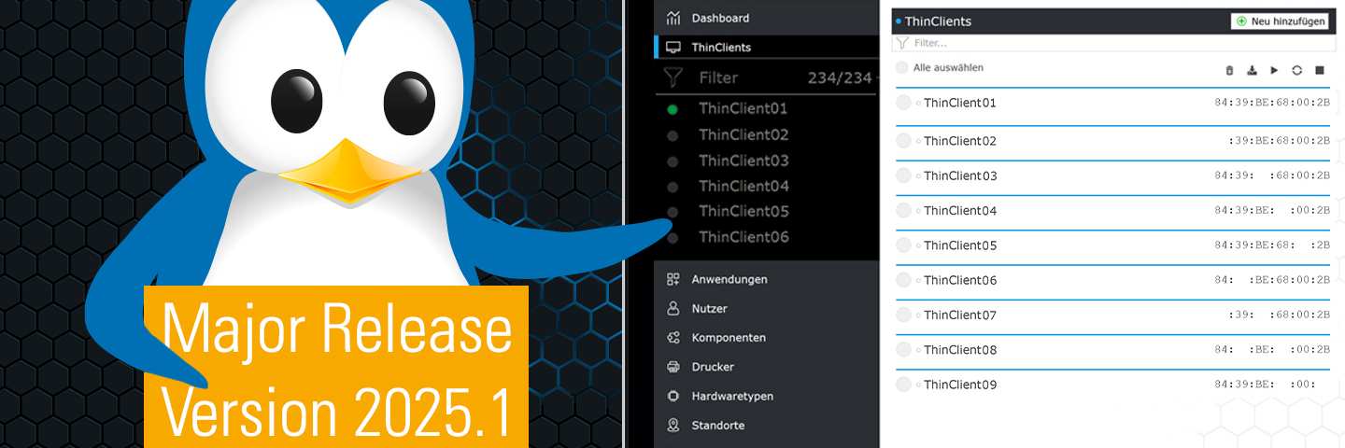Click into the white Filter... input field

click(x=1113, y=43)
